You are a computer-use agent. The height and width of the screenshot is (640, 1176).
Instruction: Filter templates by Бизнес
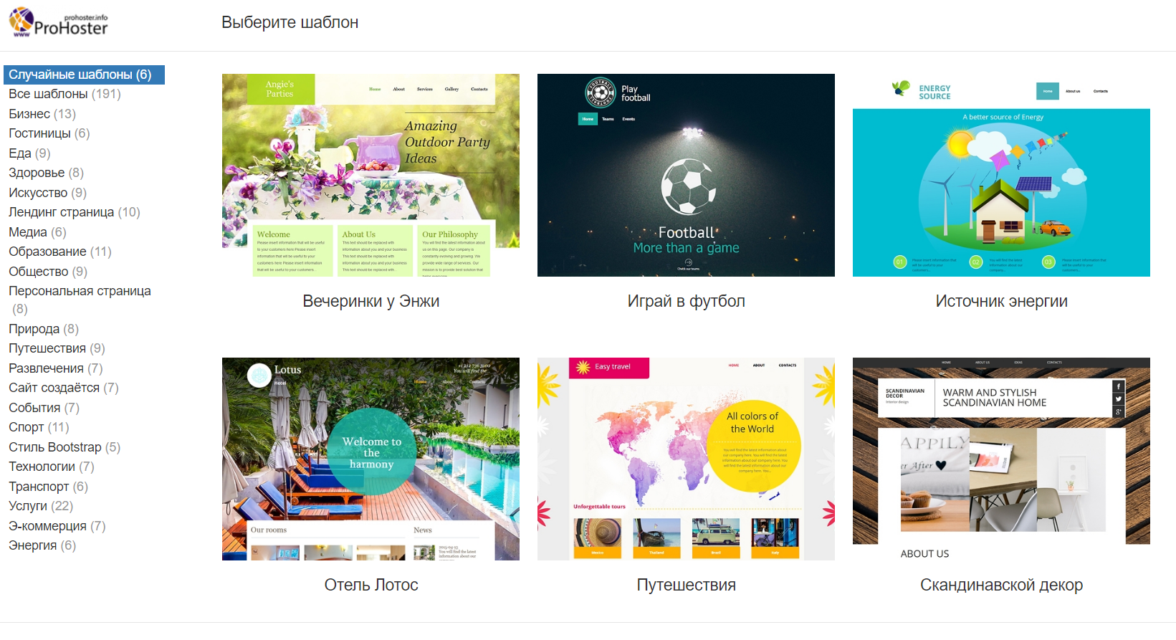click(x=42, y=114)
